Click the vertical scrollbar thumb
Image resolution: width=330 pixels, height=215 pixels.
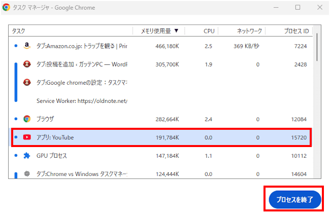pos(317,47)
